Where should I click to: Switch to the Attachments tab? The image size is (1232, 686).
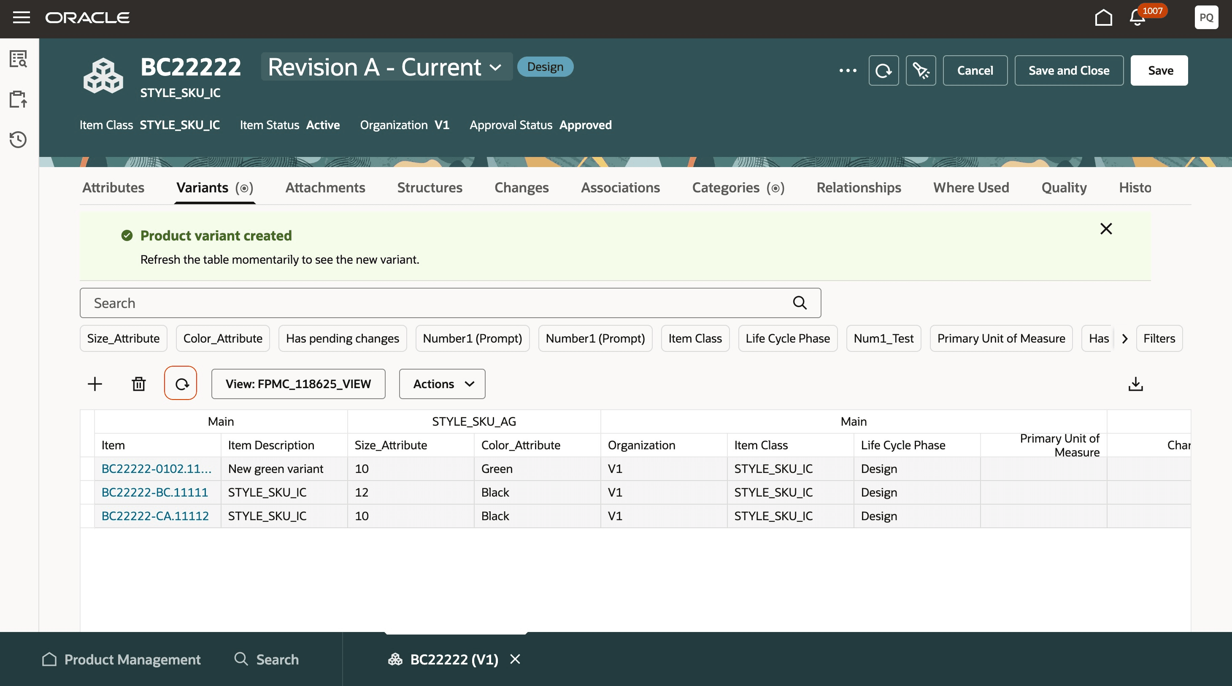point(325,187)
